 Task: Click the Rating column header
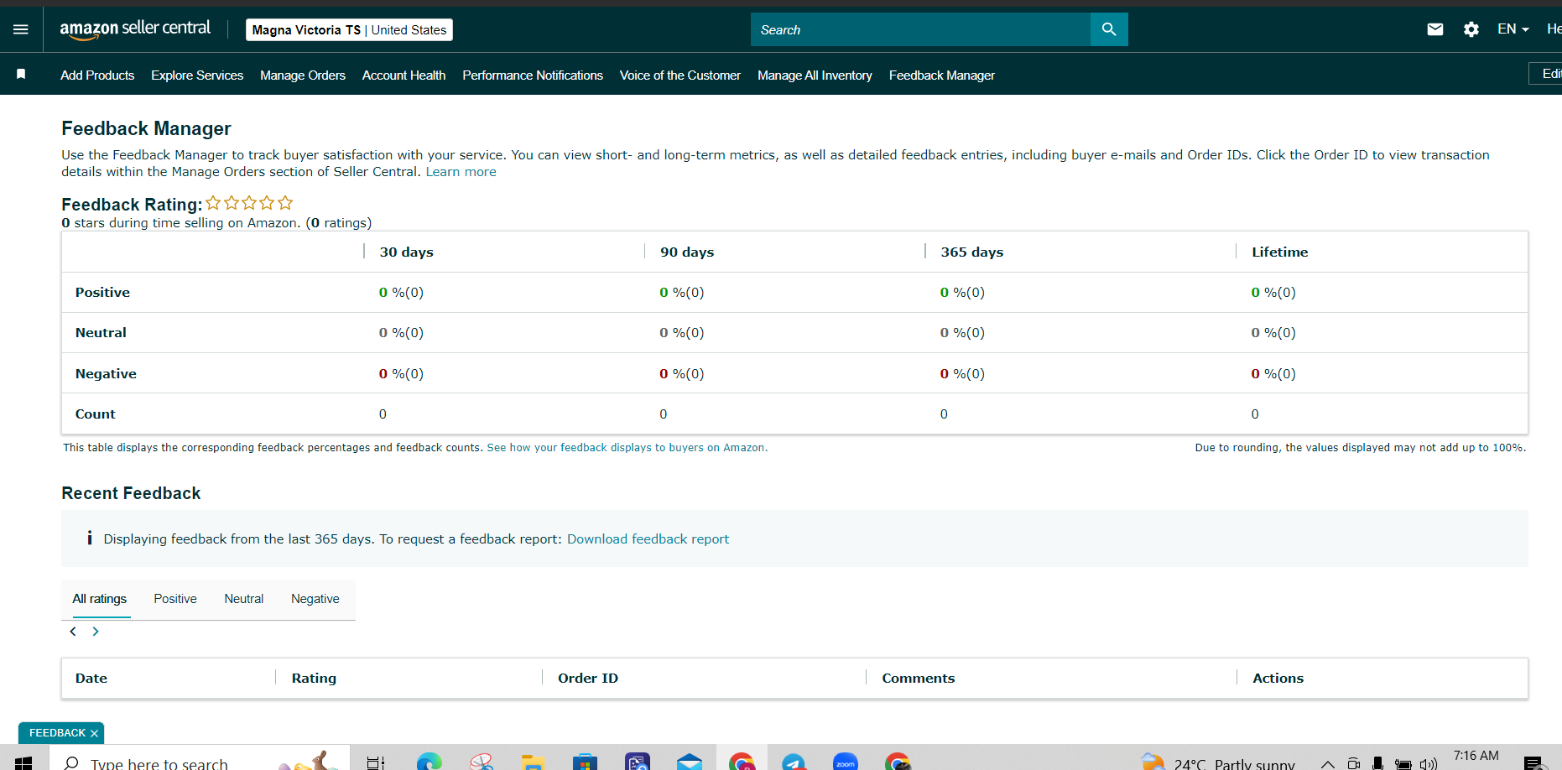[x=314, y=679]
